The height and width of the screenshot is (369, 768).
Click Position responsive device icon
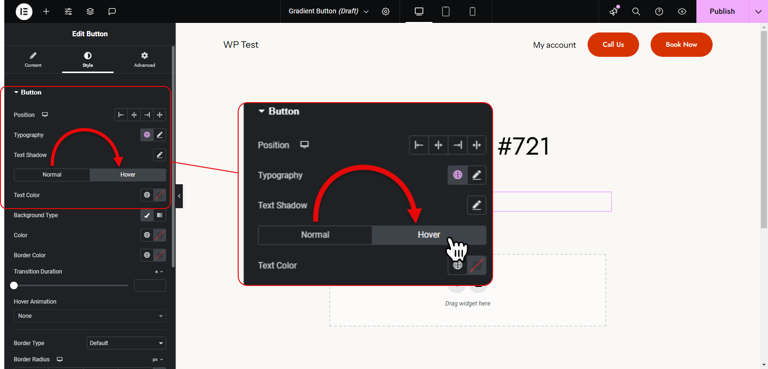point(45,115)
